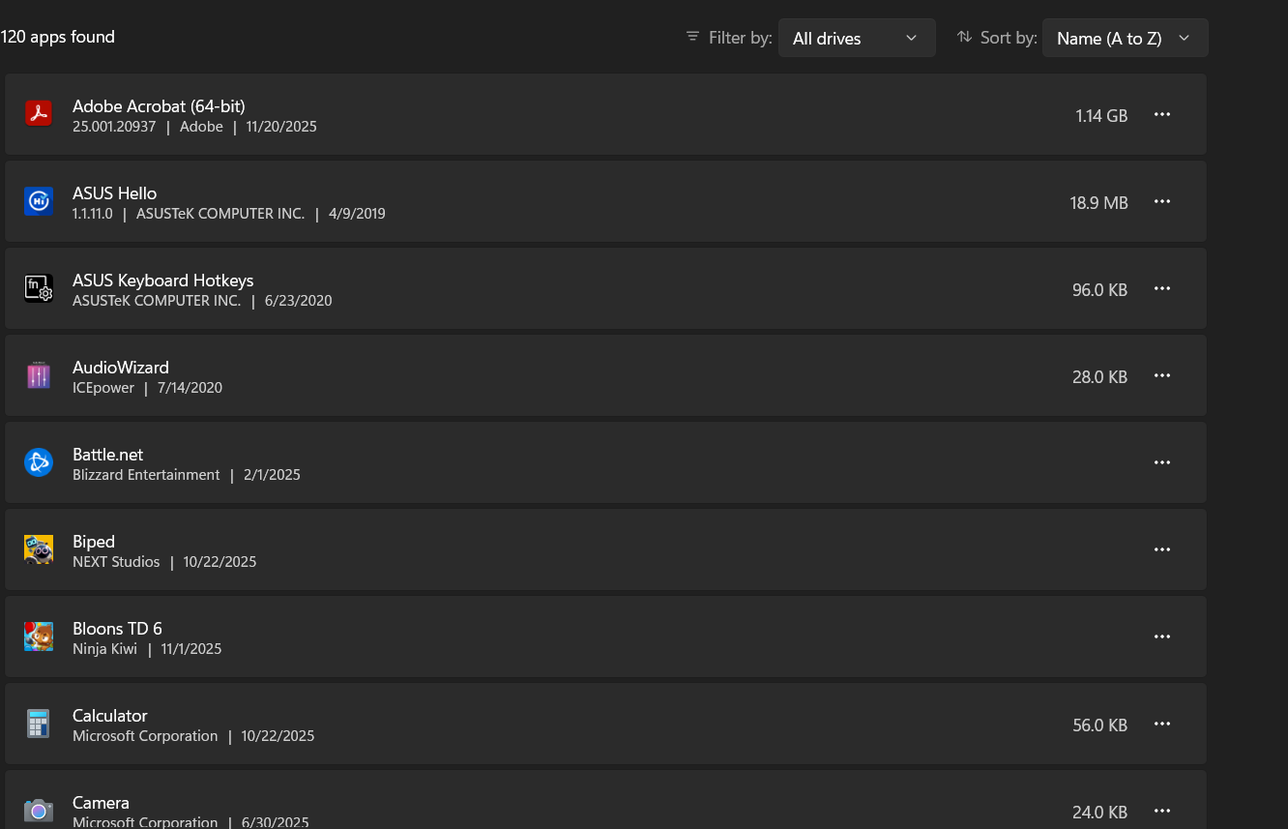Click the NEXT Studios publisher line
The height and width of the screenshot is (829, 1288).
tap(164, 562)
